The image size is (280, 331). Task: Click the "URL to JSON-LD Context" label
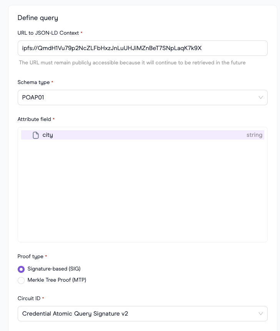pos(48,33)
